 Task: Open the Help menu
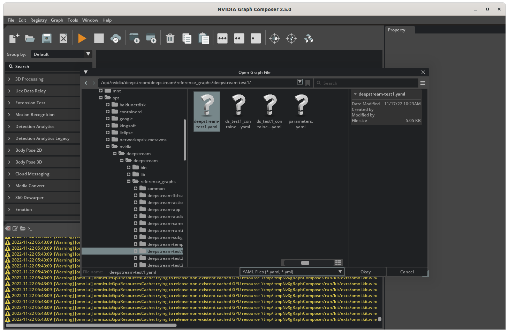(x=107, y=20)
